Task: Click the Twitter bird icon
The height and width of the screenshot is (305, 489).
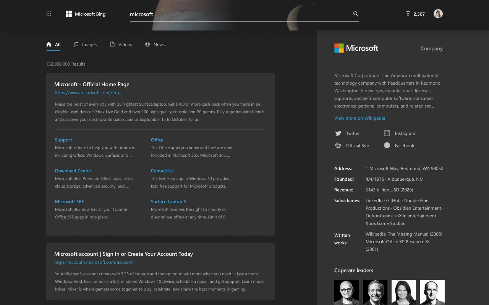Action: 338,133
